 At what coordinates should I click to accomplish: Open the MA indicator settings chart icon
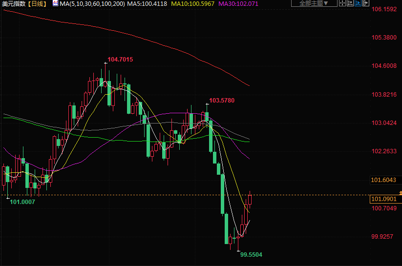tap(55, 3)
